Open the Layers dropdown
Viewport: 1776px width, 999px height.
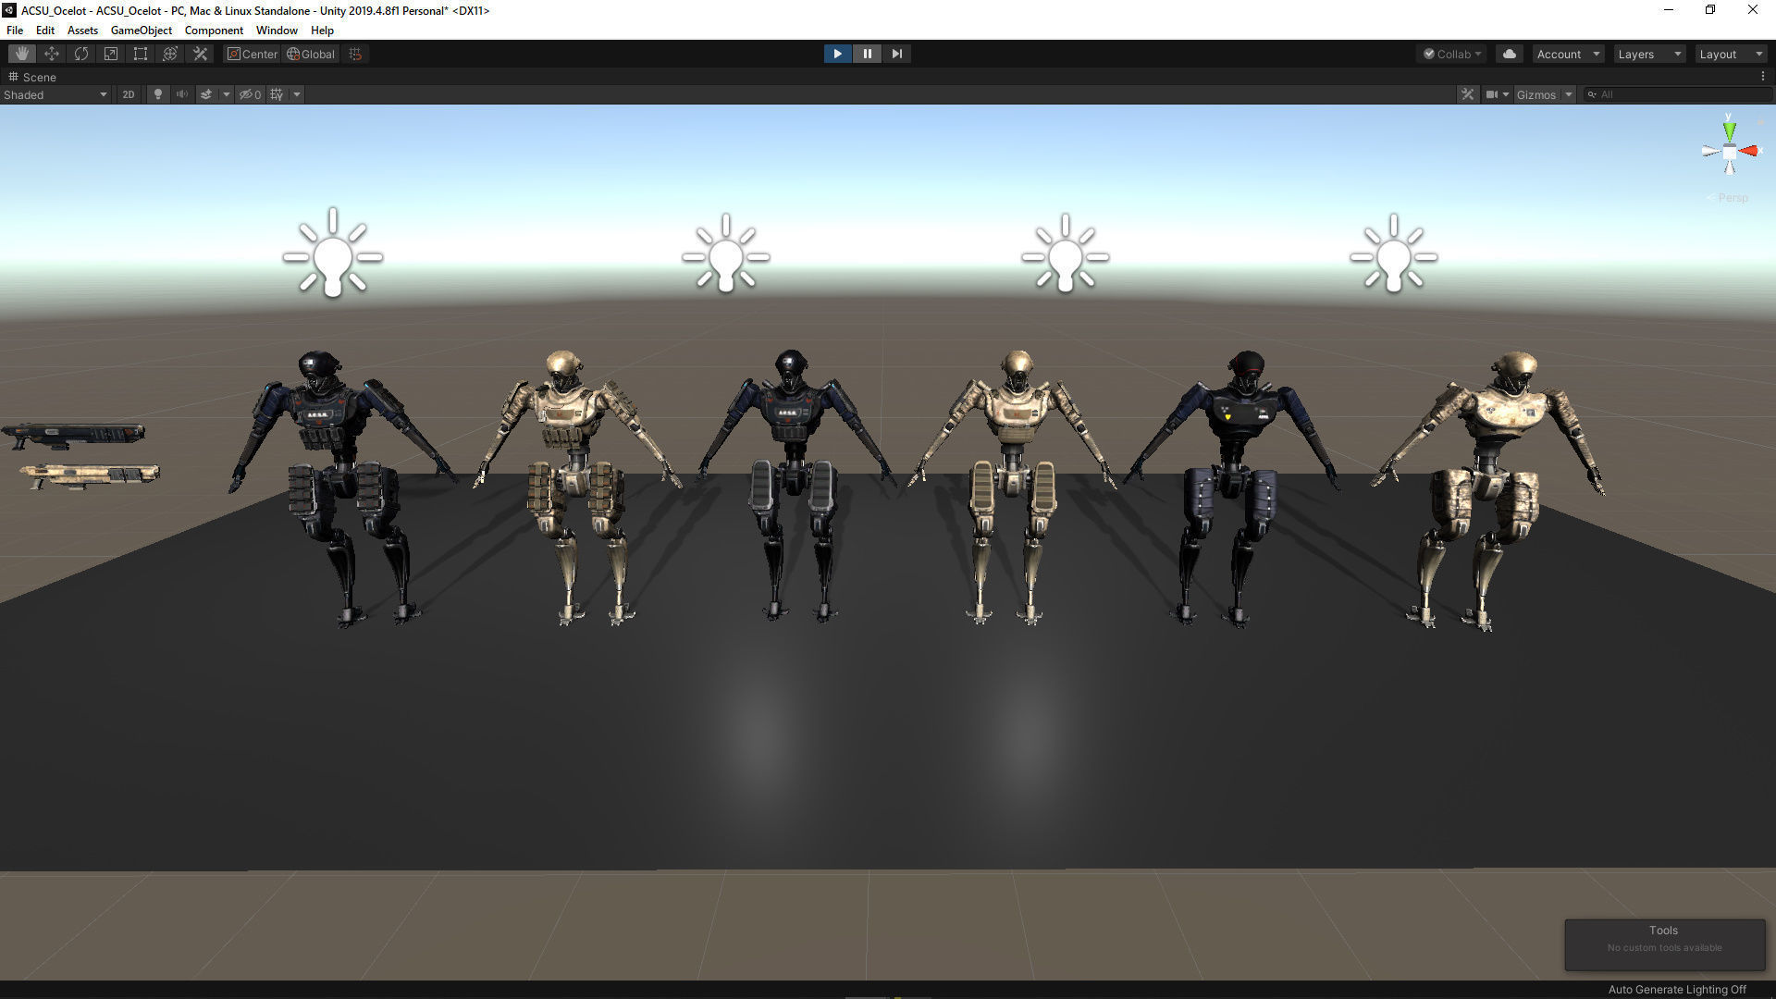[1649, 54]
